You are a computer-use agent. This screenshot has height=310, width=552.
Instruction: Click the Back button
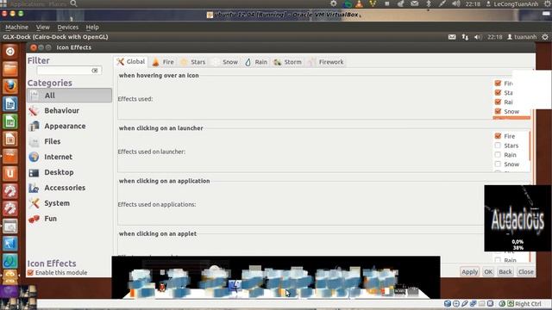point(505,272)
